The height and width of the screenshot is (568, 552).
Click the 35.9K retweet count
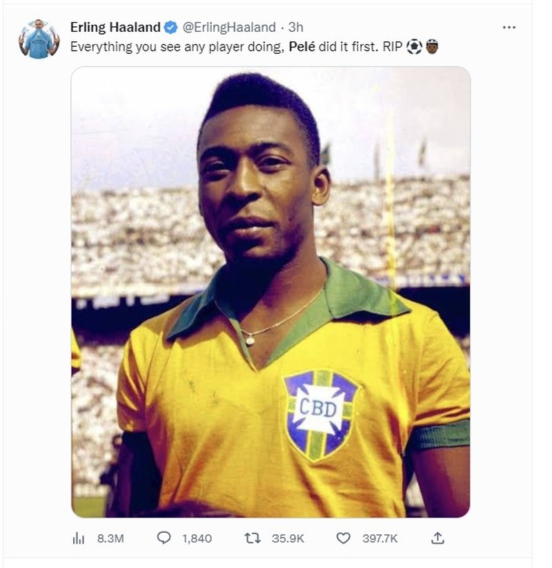287,538
